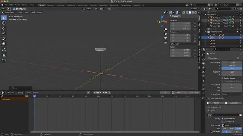Image resolution: width=243 pixels, height=136 pixels.
Task: Open the Edit menu
Action: point(11,5)
